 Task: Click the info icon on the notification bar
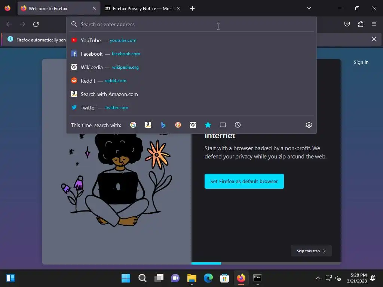[x=10, y=39]
